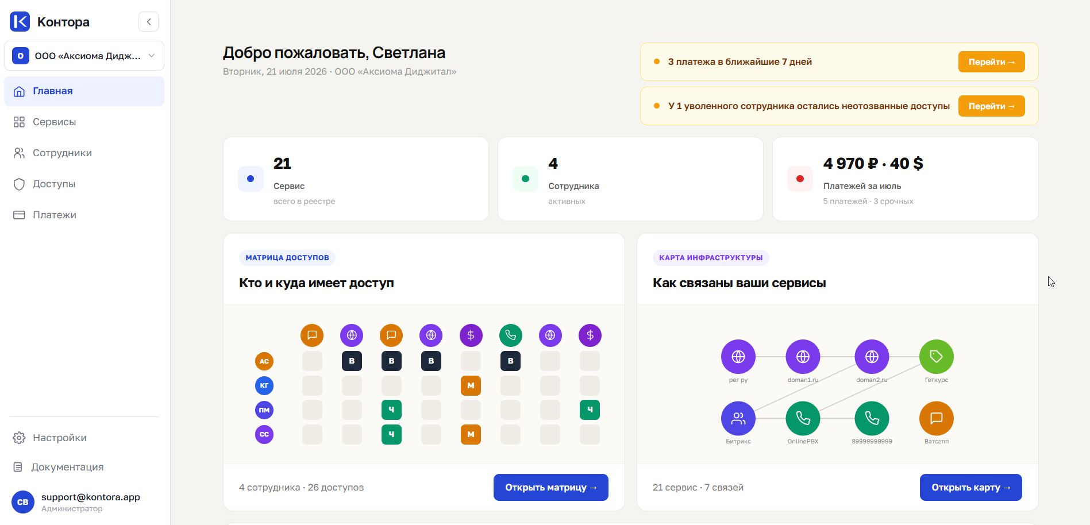
Task: Click the М badge in the СС row
Action: click(471, 434)
